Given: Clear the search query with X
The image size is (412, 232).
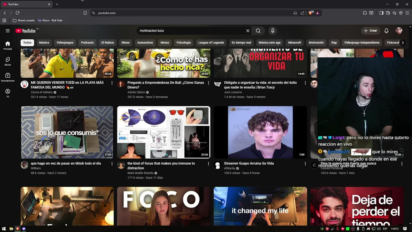Looking at the screenshot, I should click(248, 31).
